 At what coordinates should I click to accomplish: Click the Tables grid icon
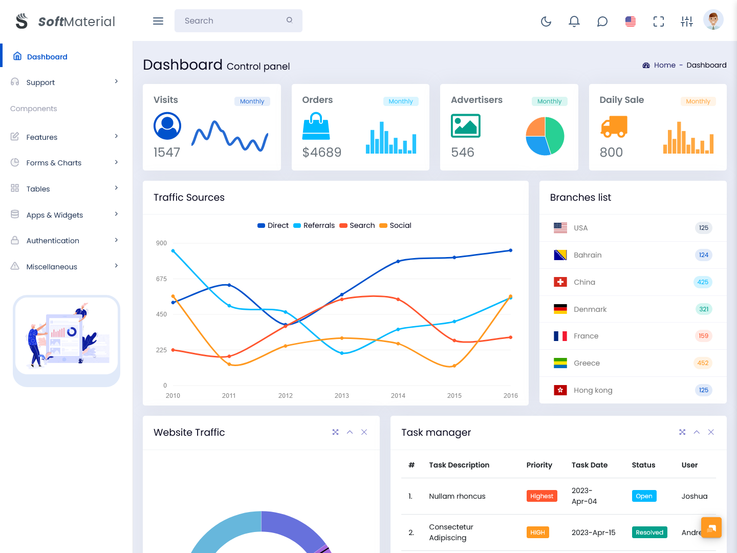pyautogui.click(x=15, y=188)
